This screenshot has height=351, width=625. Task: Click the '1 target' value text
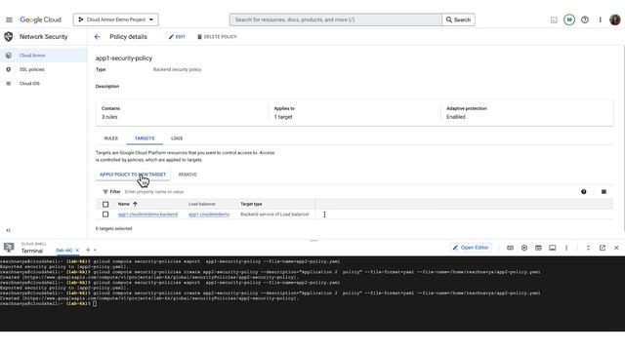283,117
